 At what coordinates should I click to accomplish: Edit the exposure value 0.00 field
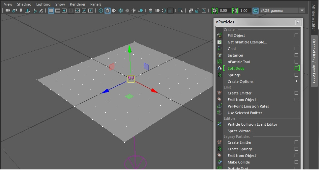click(225, 11)
